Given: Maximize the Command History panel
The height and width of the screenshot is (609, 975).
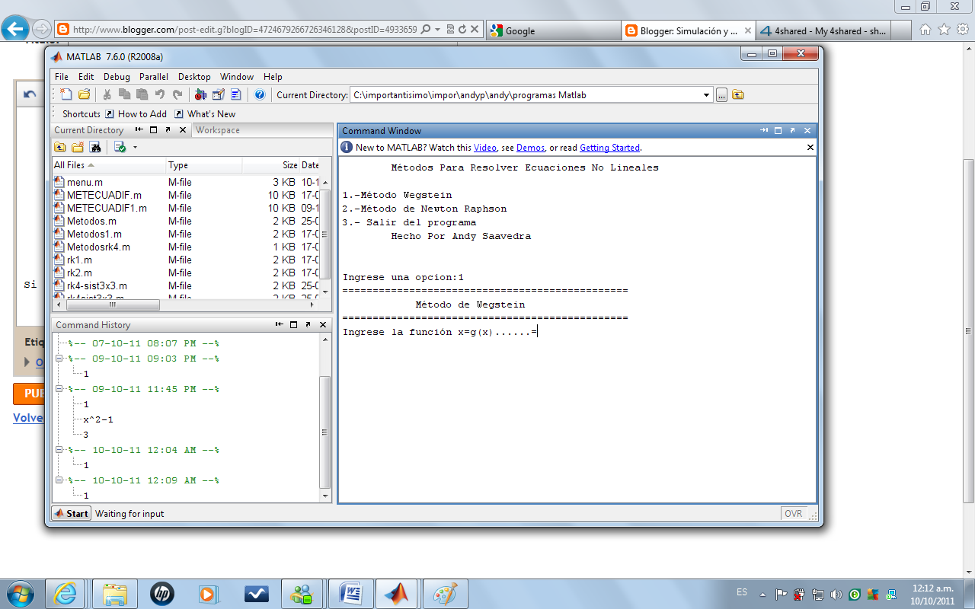Looking at the screenshot, I should (293, 325).
